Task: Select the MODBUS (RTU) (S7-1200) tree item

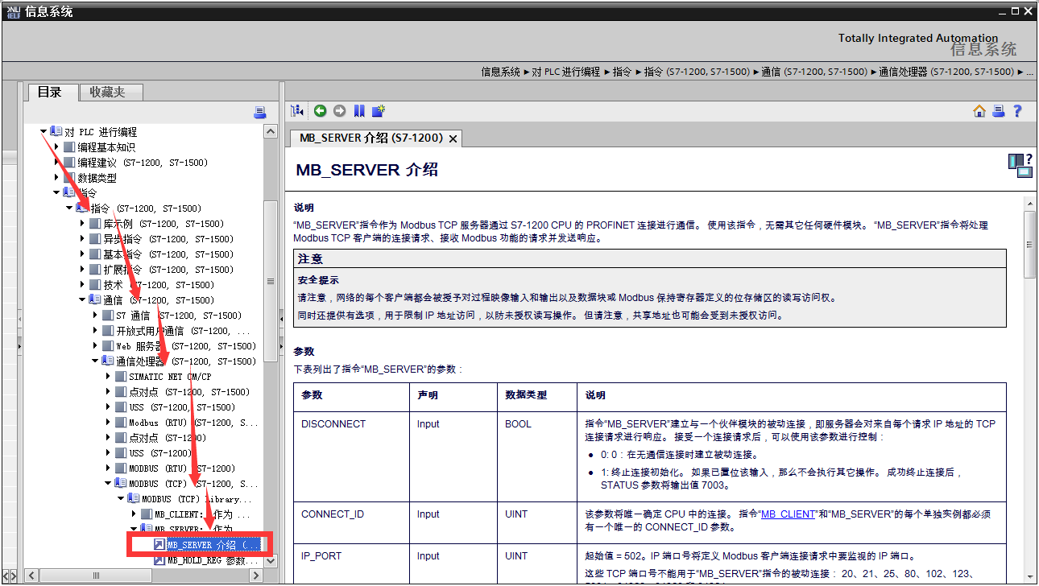Action: tap(182, 468)
